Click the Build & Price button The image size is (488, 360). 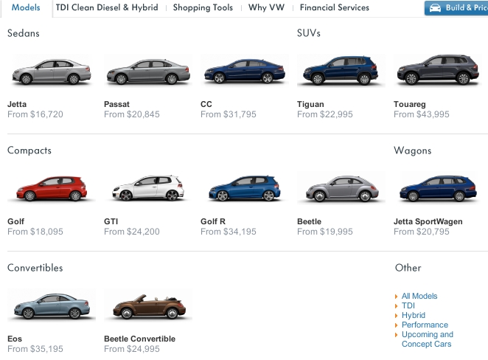point(456,8)
